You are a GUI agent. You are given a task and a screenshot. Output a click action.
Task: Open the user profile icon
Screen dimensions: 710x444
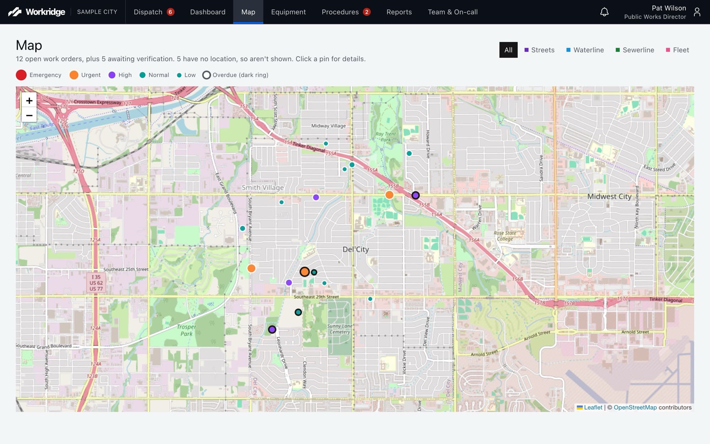click(697, 12)
